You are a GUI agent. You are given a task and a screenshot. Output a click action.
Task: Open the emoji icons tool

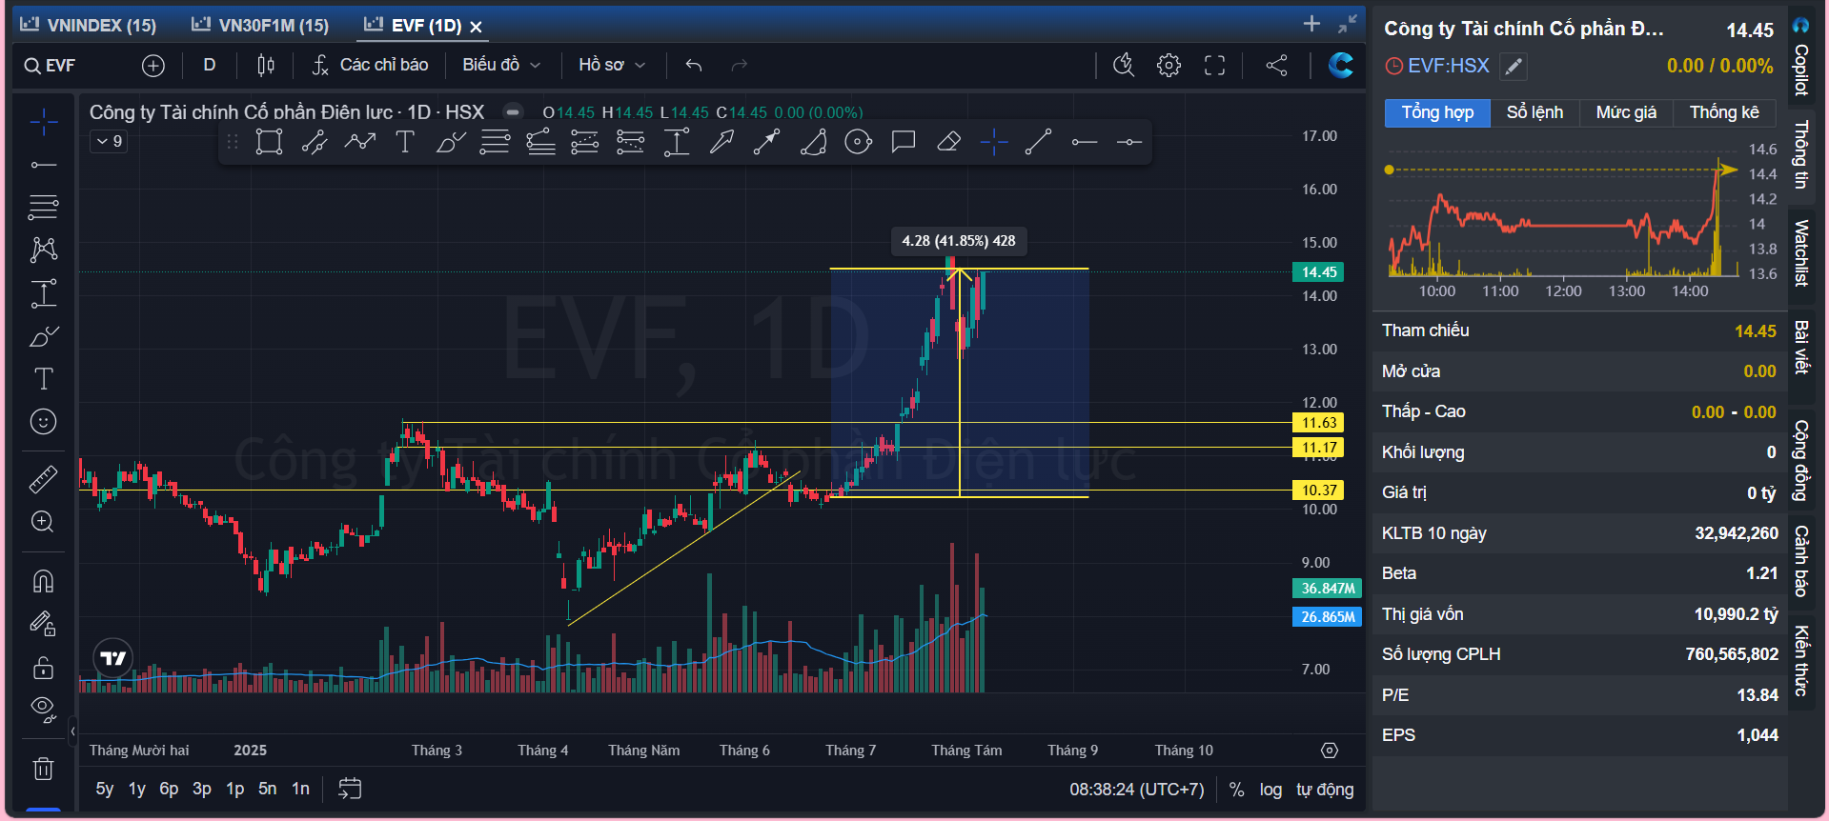(43, 422)
